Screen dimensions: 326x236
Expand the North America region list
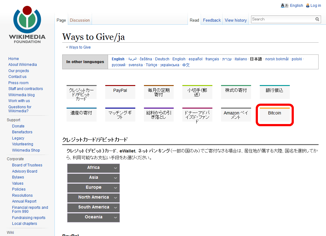pos(93,198)
